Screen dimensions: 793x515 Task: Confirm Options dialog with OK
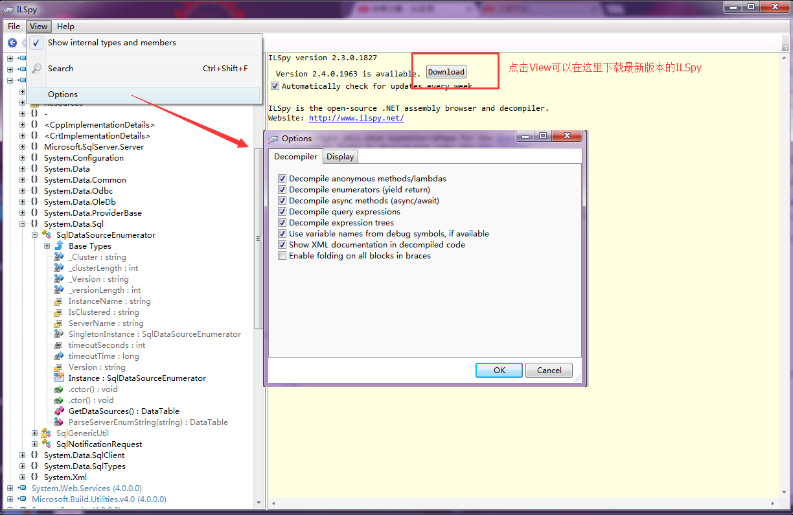499,370
